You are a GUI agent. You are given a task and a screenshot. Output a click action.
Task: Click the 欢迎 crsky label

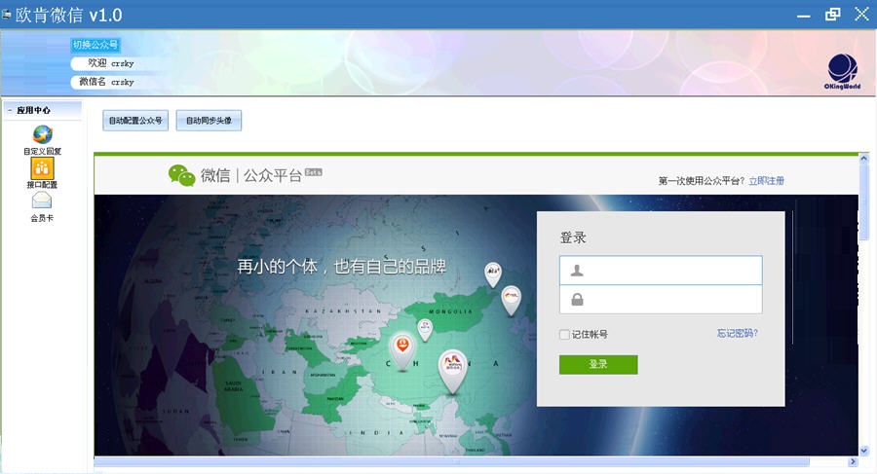(111, 63)
